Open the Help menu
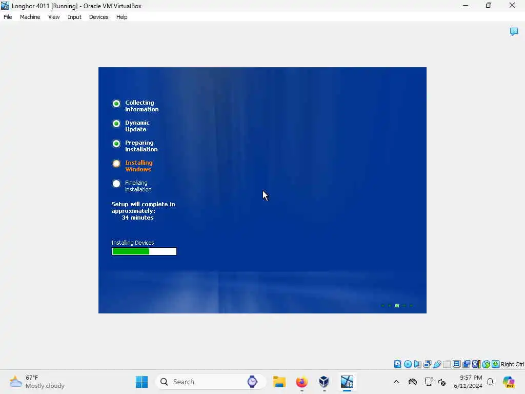Image resolution: width=525 pixels, height=394 pixels. pos(122,17)
